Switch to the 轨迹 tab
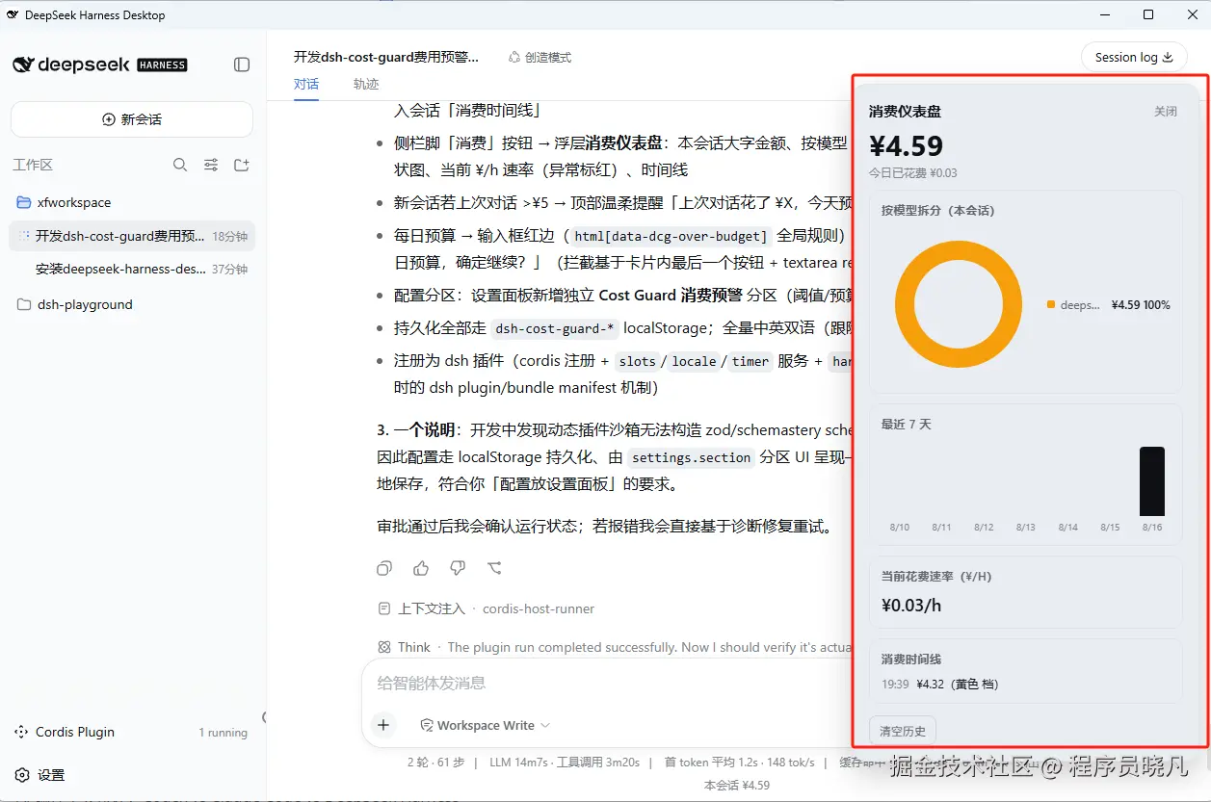 pyautogui.click(x=366, y=84)
